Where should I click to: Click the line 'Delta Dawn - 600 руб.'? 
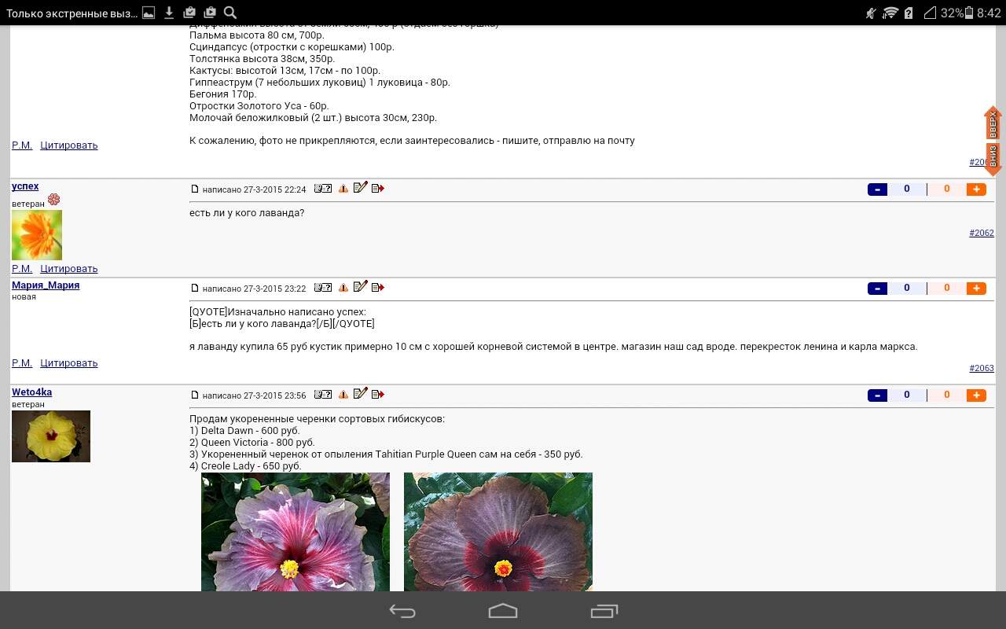[244, 431]
